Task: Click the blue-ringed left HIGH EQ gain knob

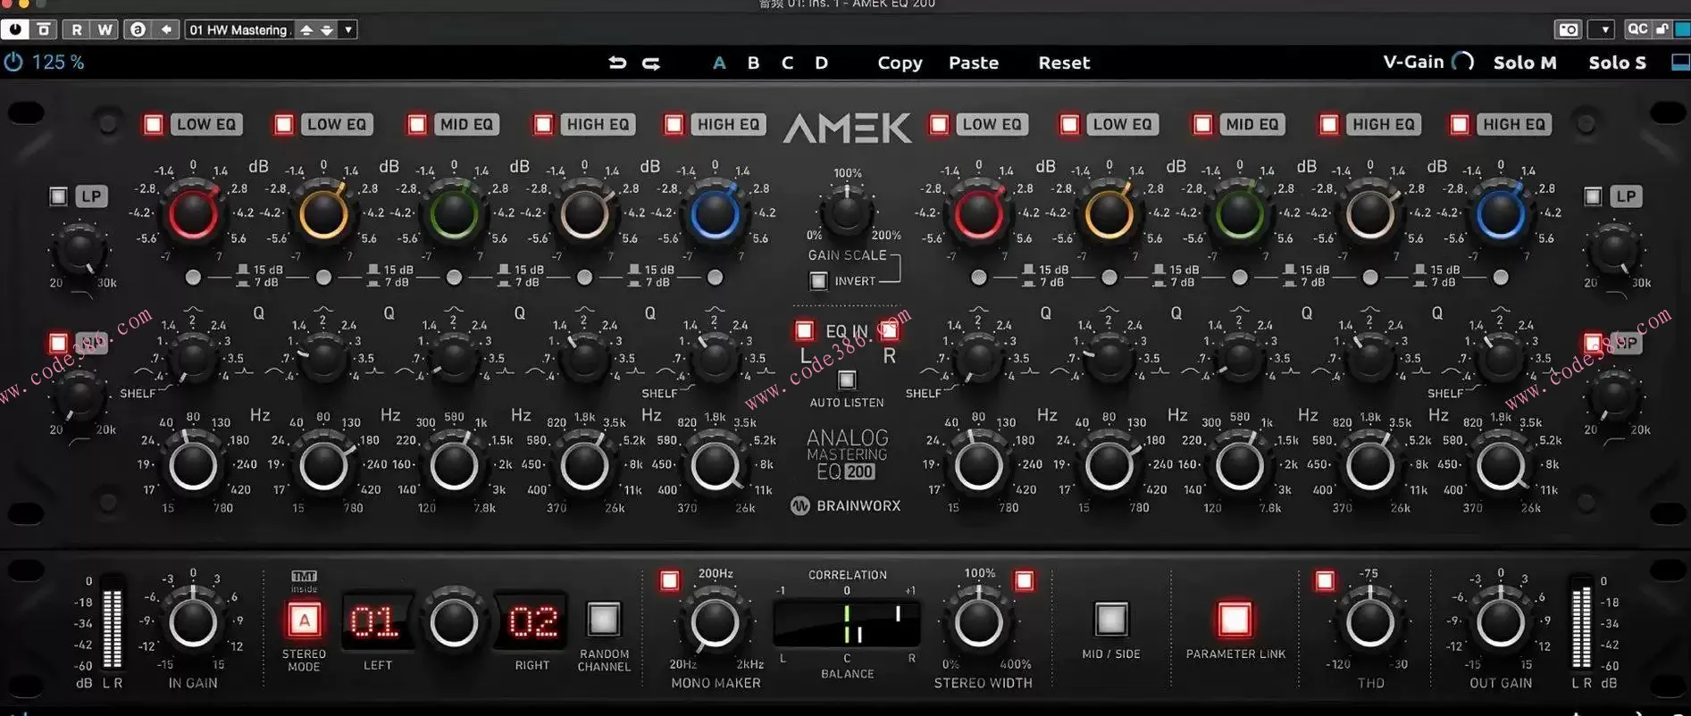Action: pyautogui.click(x=715, y=214)
